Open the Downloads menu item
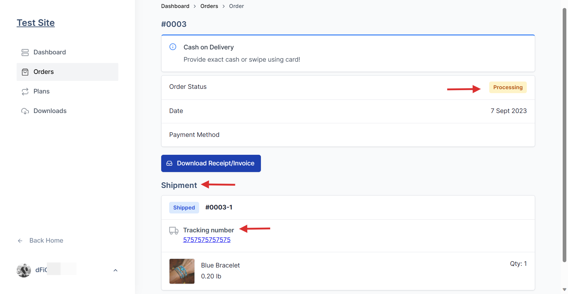Image resolution: width=568 pixels, height=294 pixels. pyautogui.click(x=50, y=111)
